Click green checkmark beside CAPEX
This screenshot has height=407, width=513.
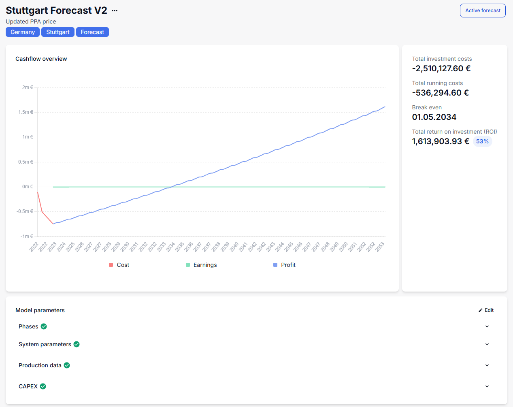tap(43, 386)
